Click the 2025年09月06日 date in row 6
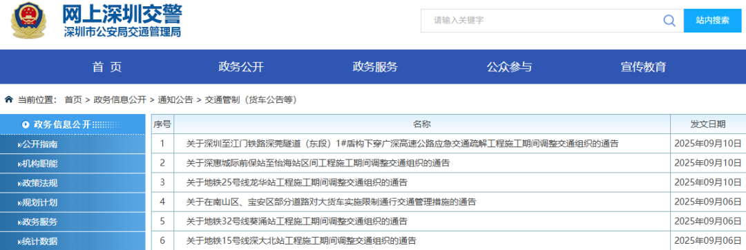Viewport: 746px width, 250px height. coord(708,241)
